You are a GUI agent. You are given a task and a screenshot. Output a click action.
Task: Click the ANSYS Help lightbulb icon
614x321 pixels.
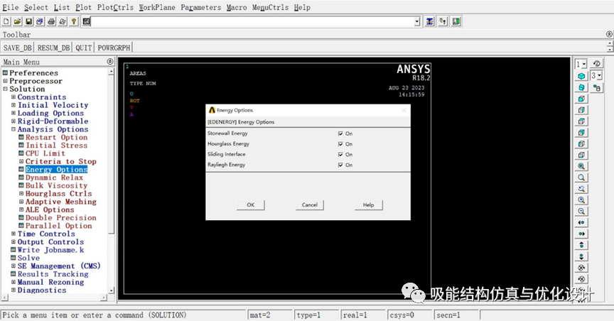(74, 21)
